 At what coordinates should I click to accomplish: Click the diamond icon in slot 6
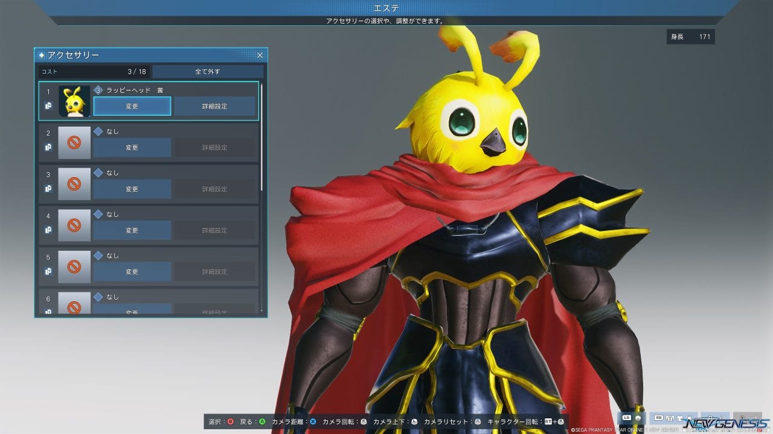[x=98, y=297]
